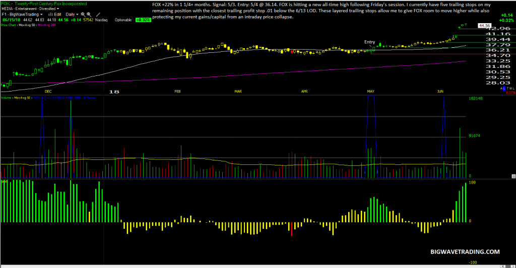Click the horizontal scrollbar thumb at bottom
This screenshot has height=268, width=516.
pos(508,266)
